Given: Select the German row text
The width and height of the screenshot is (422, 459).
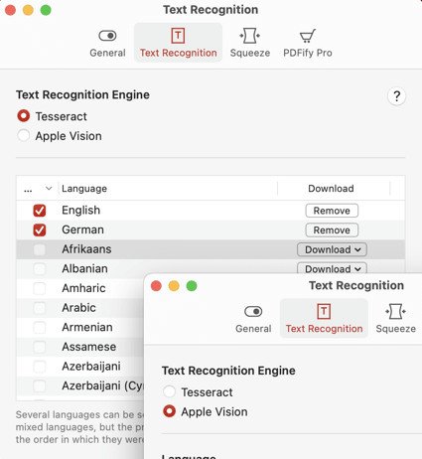Looking at the screenshot, I should pyautogui.click(x=82, y=229).
